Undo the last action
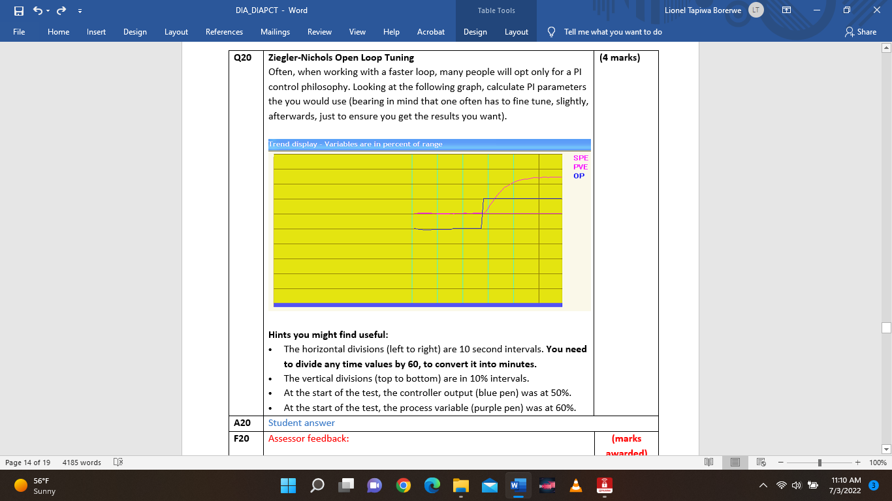Screen dimensions: 892x501 click(38, 10)
